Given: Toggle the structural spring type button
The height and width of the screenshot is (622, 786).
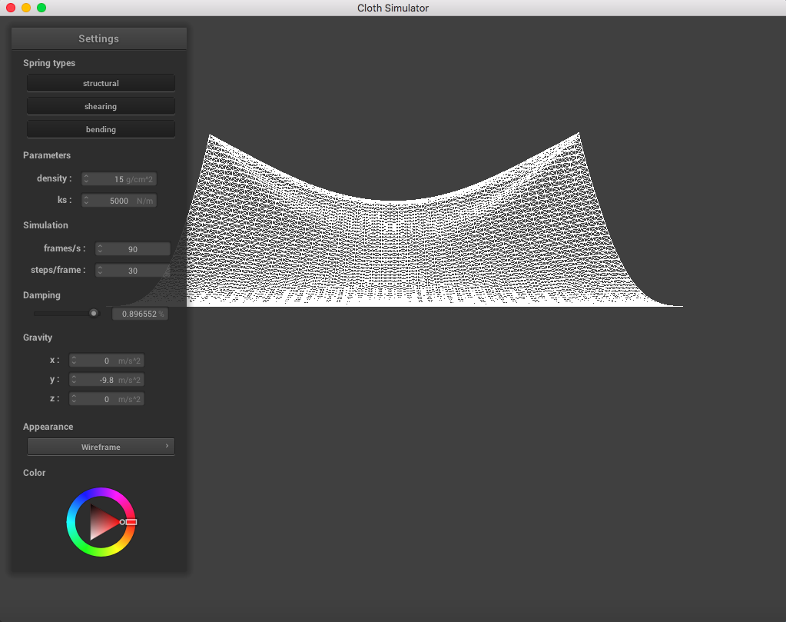Looking at the screenshot, I should coord(101,83).
